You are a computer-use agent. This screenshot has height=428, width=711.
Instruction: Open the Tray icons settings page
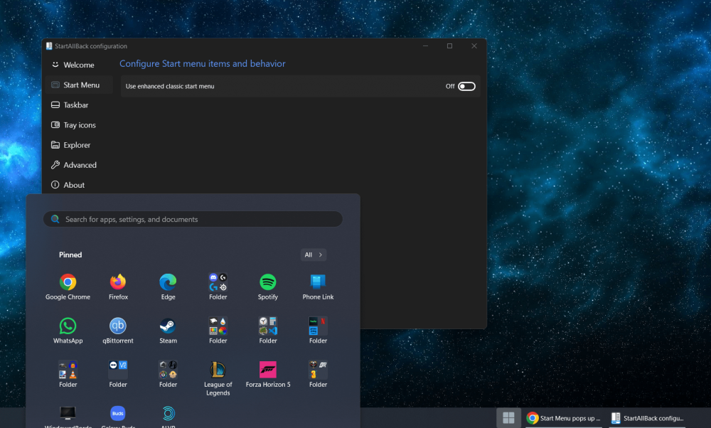[78, 124]
